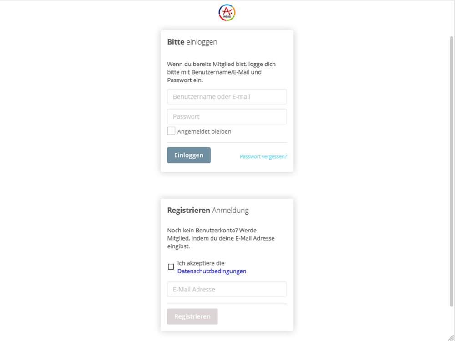Click the vertical scrollbar thumb
455x341 pixels.
[451, 171]
